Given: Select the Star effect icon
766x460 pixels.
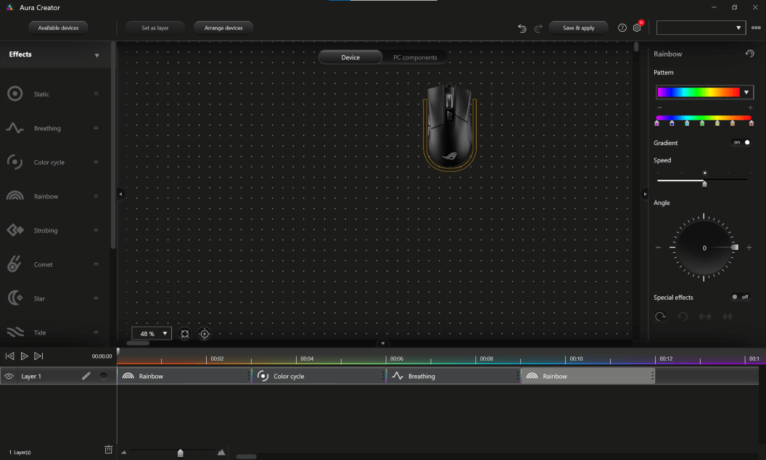Looking at the screenshot, I should pos(15,298).
